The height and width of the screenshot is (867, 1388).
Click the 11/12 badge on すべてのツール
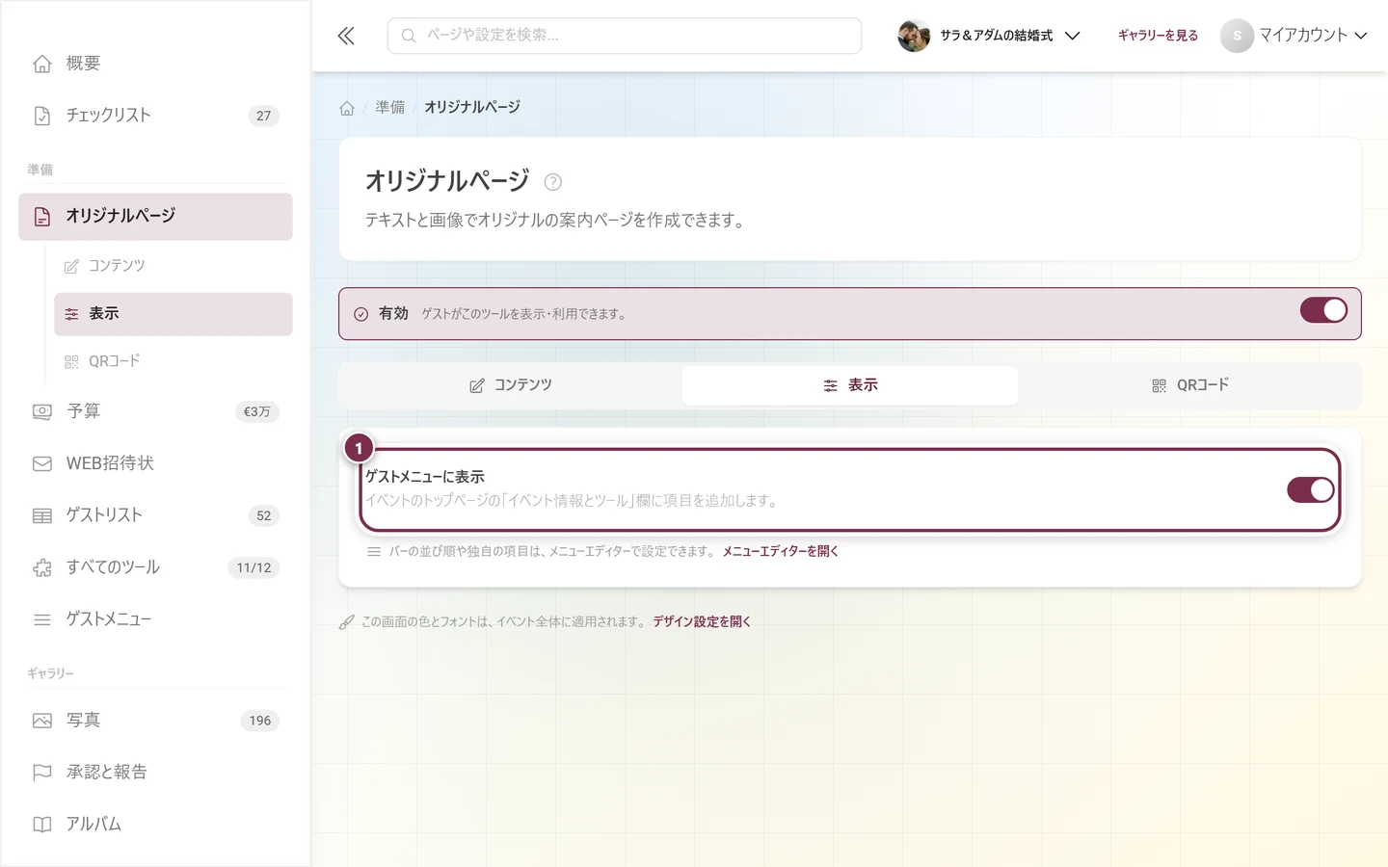point(254,567)
